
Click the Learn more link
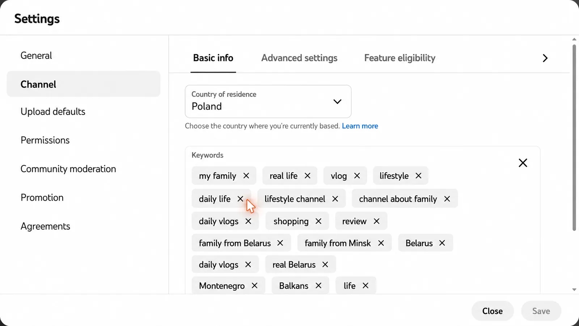tap(360, 126)
